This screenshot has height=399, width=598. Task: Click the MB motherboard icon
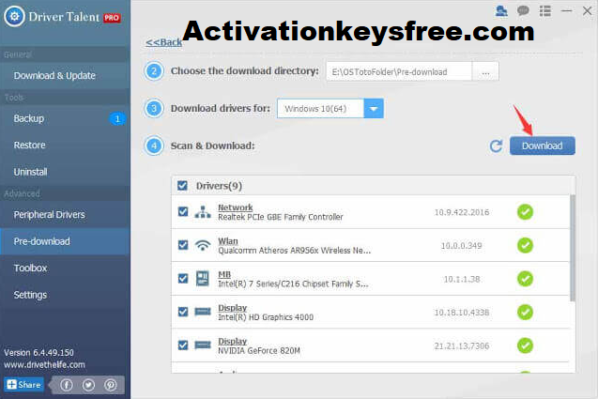203,279
